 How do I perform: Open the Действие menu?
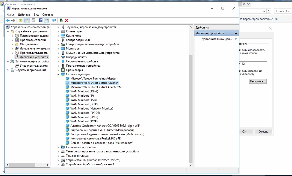point(24,15)
